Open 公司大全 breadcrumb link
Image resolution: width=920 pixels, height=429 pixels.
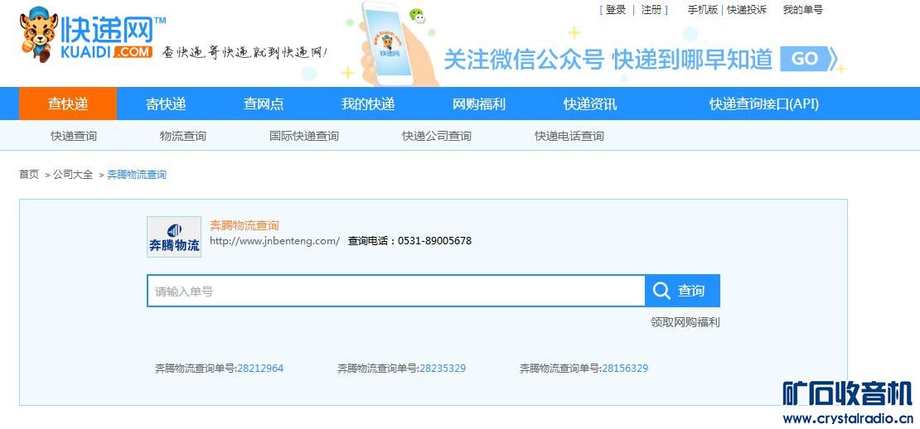73,174
